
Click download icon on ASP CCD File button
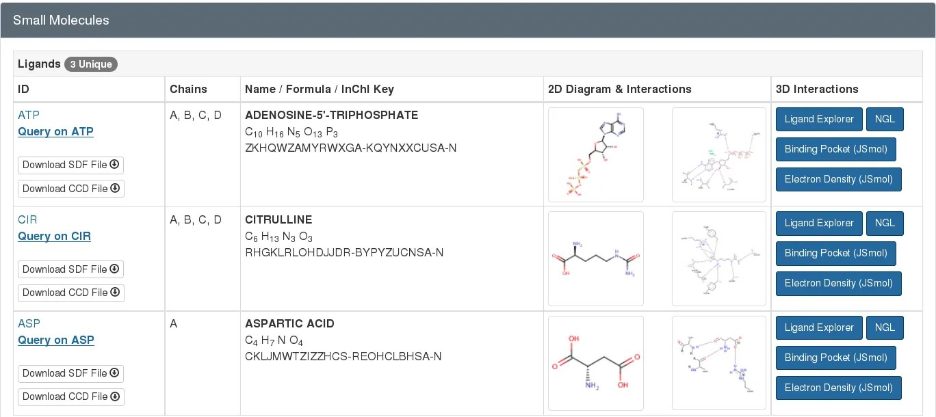pos(115,396)
